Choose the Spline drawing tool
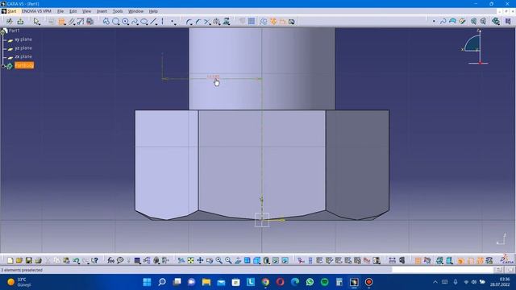The image size is (516, 290). click(135, 22)
